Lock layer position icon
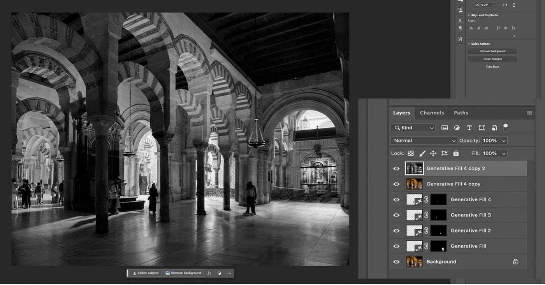Image resolution: width=545 pixels, height=285 pixels. coord(433,153)
